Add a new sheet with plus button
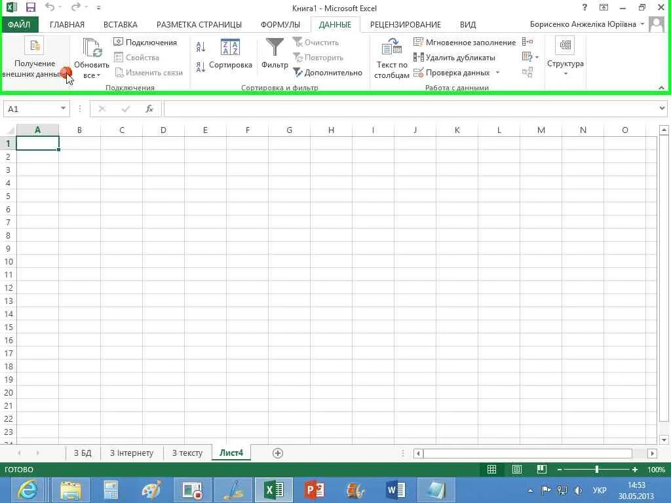Screen dimensions: 671x503 [x=278, y=453]
